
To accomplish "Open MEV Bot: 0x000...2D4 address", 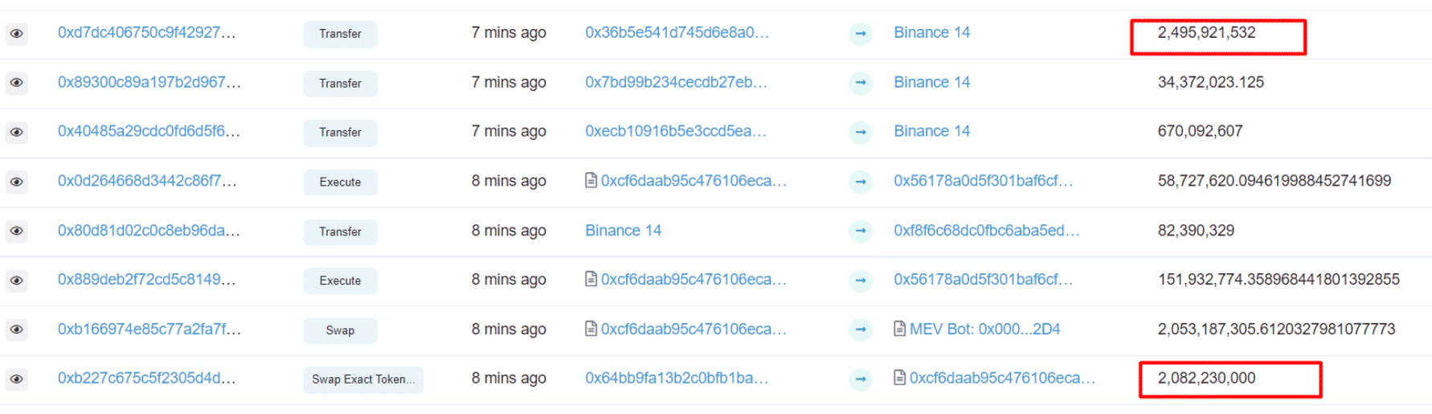I will tap(984, 329).
